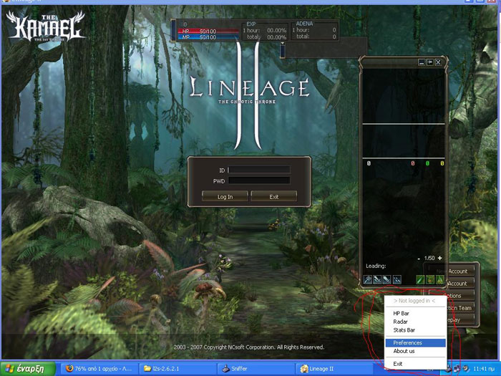Open About us from the context menu

coord(415,351)
